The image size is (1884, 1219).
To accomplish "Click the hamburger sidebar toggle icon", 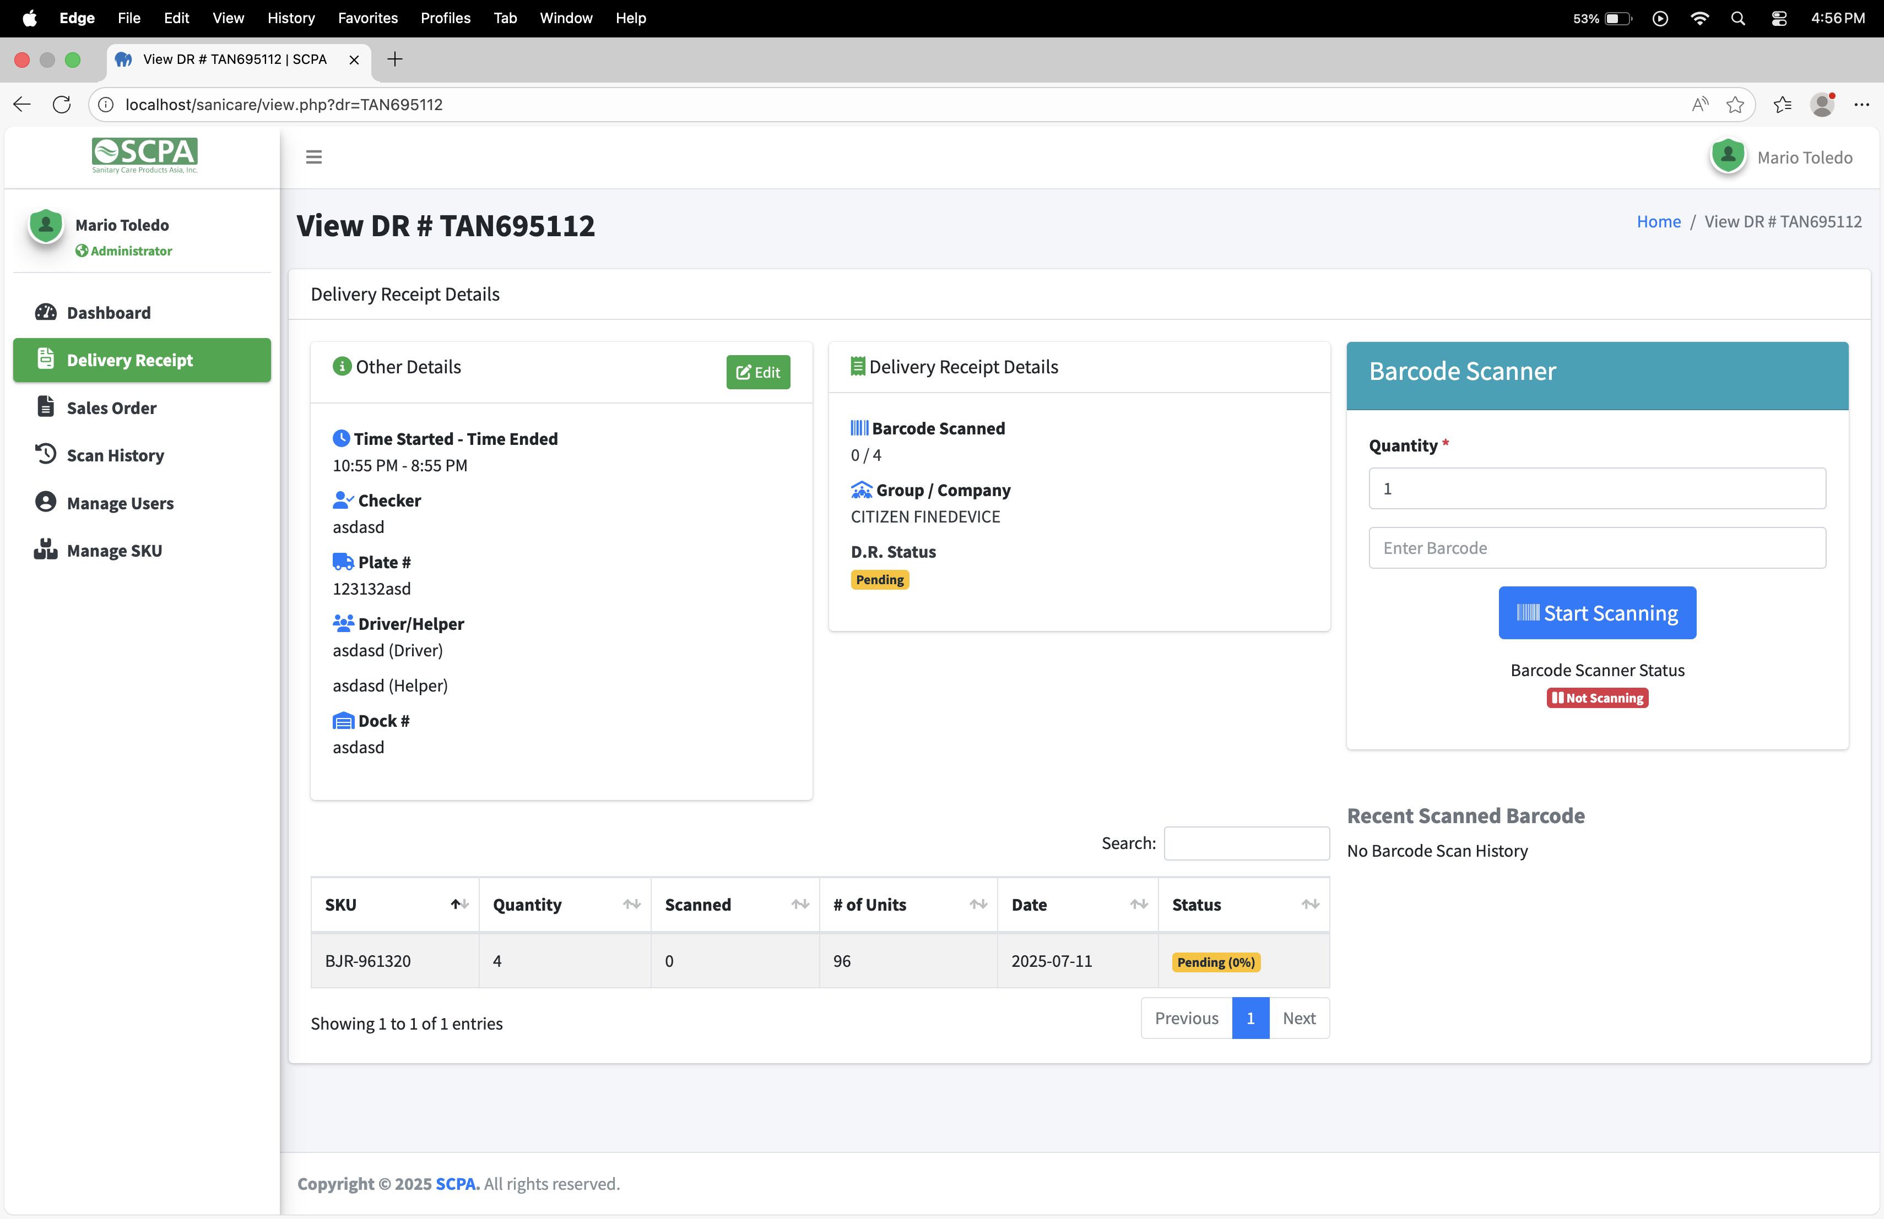I will click(x=313, y=156).
